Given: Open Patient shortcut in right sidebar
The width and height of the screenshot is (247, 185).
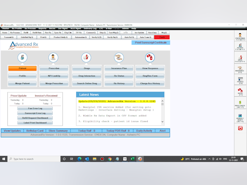Looking at the screenshot, I should [240, 47].
